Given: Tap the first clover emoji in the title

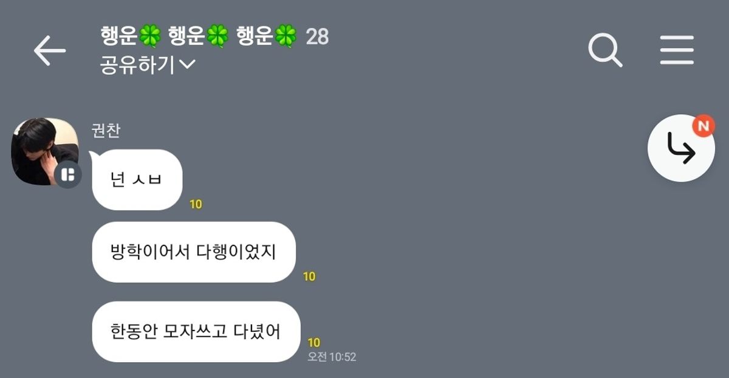Looking at the screenshot, I should pyautogui.click(x=149, y=37).
